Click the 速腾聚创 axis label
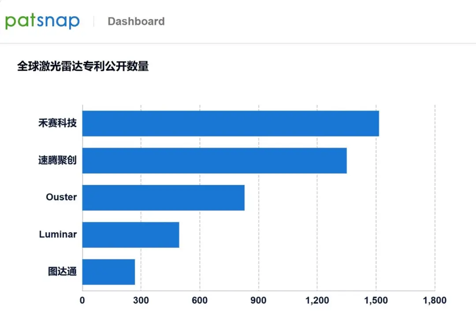 (57, 160)
